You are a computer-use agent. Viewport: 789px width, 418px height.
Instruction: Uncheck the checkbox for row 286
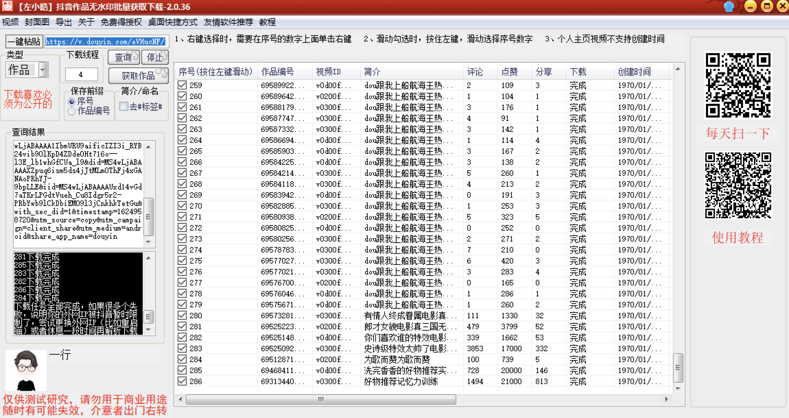pyautogui.click(x=182, y=381)
